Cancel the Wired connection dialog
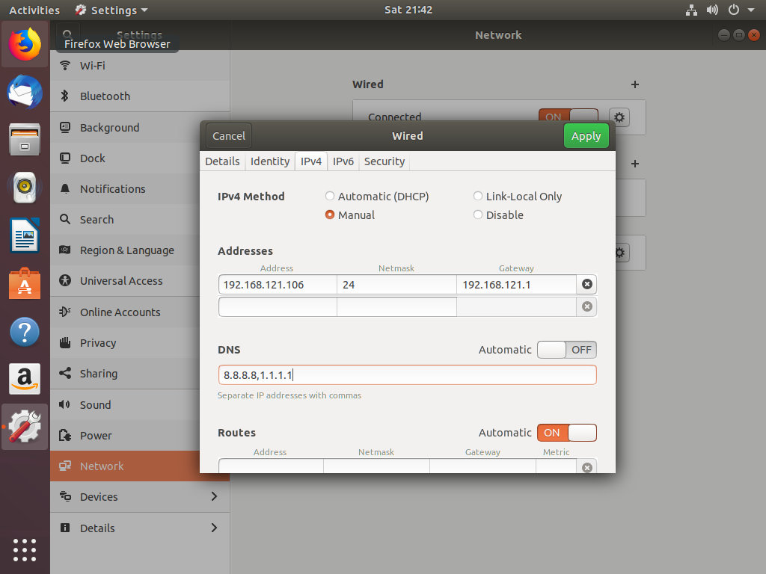Image resolution: width=766 pixels, height=574 pixels. 228,135
